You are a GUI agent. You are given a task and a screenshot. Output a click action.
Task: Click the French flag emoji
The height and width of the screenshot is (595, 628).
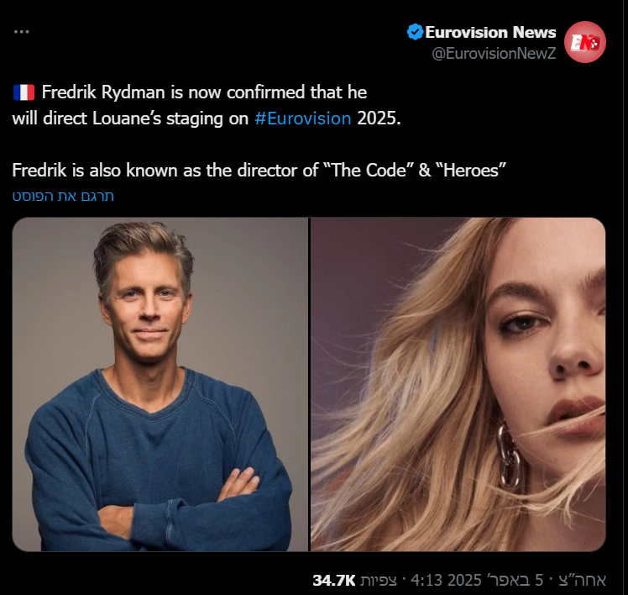click(23, 92)
